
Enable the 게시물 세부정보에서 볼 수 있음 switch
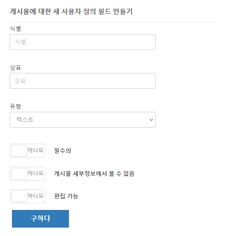(x=27, y=174)
